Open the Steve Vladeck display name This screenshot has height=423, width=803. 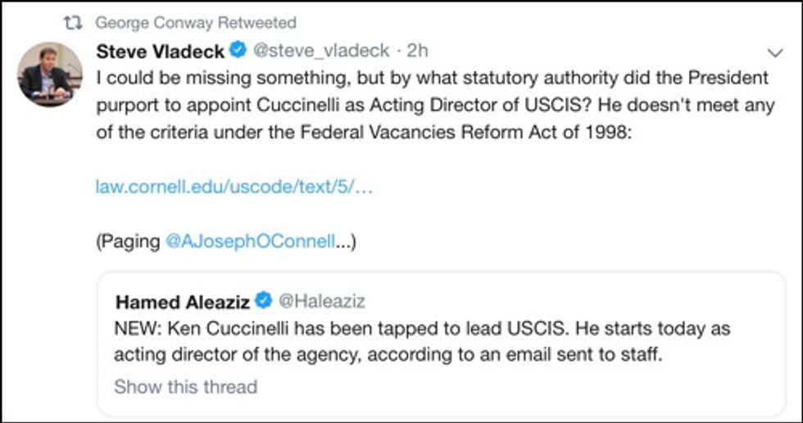(x=161, y=51)
